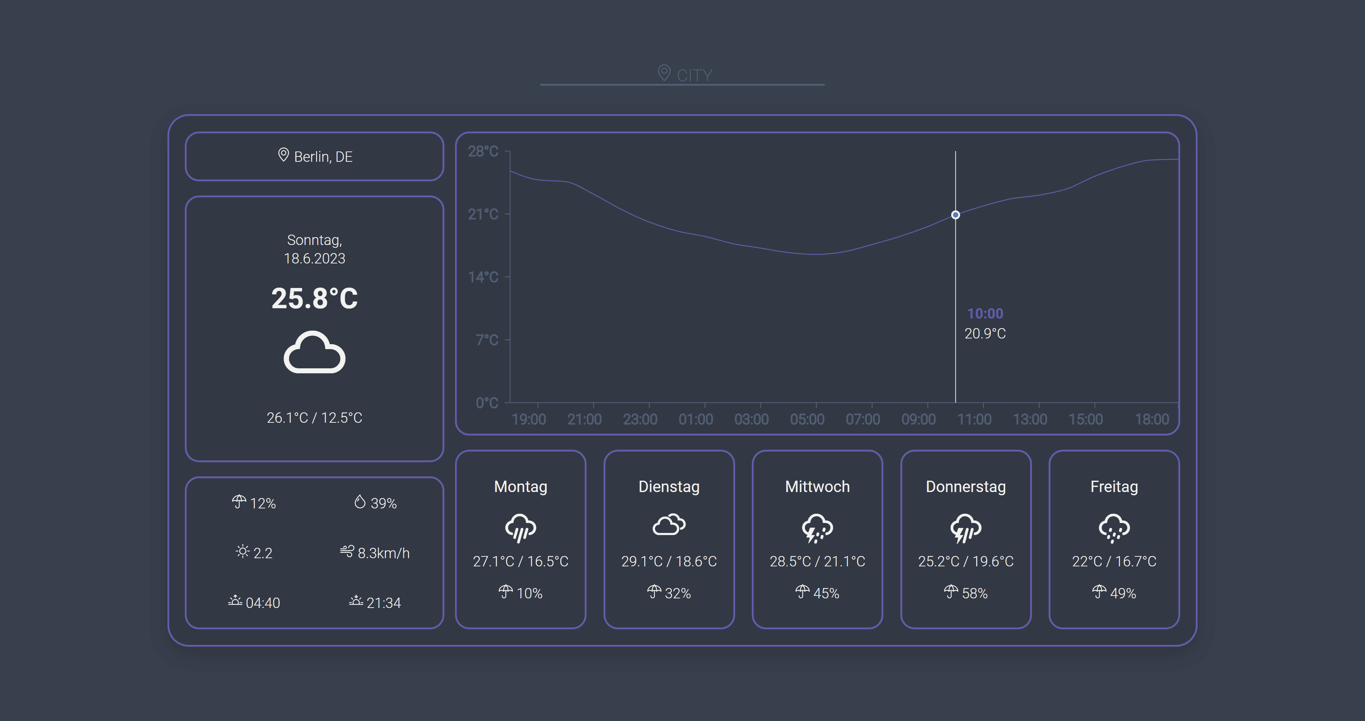This screenshot has width=1365, height=721.
Task: Click the sun UV index icon
Action: pyautogui.click(x=242, y=551)
